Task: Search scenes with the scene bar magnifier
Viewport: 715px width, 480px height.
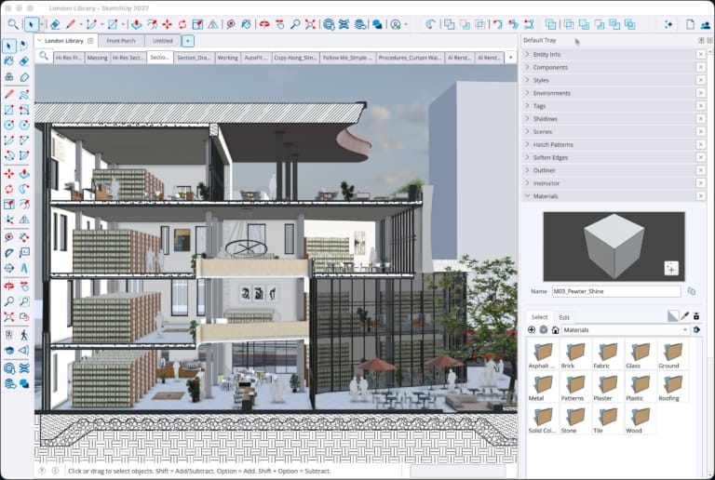Action: 44,56
